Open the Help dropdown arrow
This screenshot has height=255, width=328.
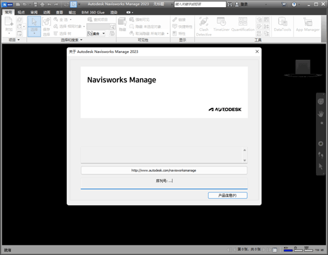(x=299, y=4)
